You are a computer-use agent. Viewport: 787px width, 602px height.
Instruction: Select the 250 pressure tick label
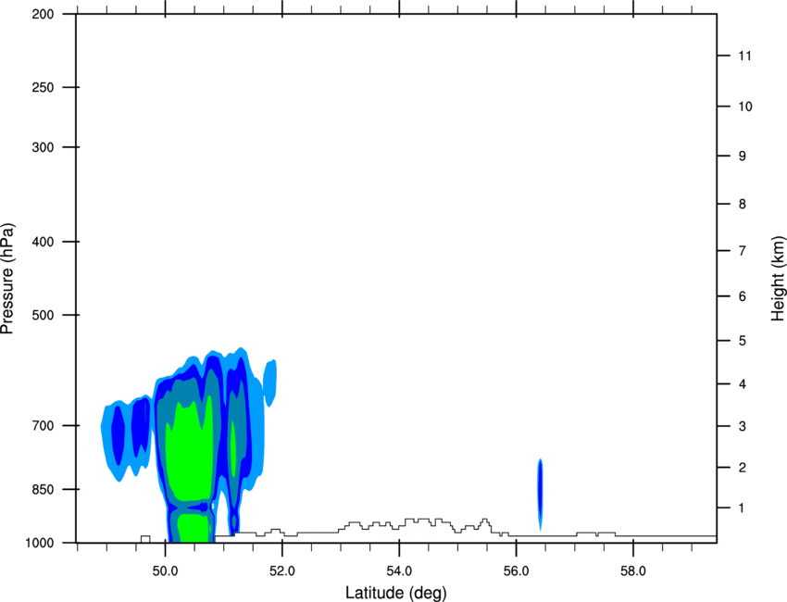click(43, 87)
